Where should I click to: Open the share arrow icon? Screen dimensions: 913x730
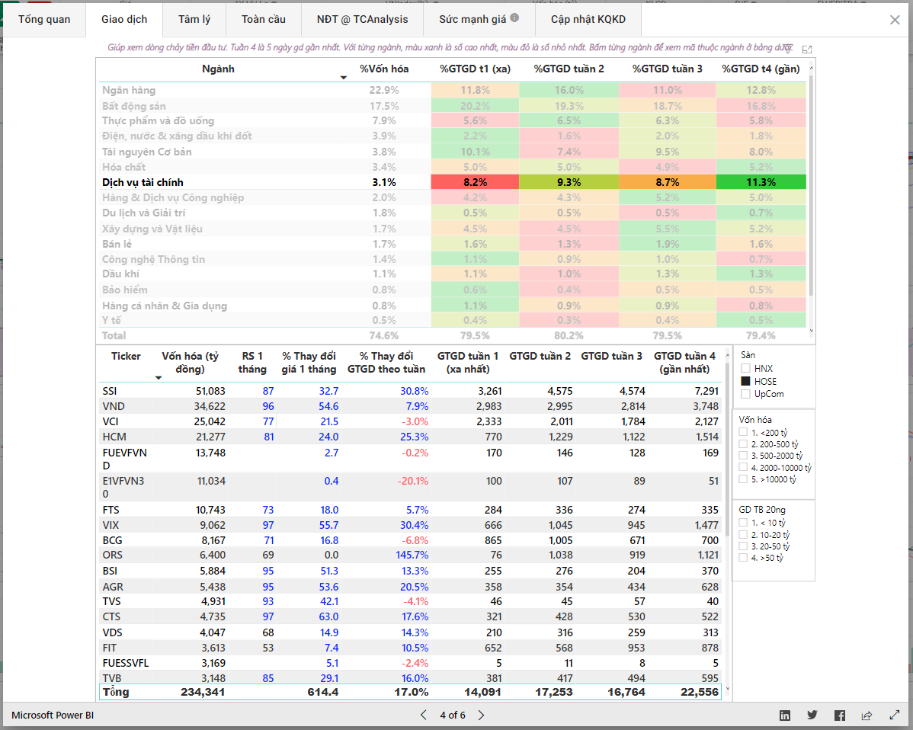point(867,716)
